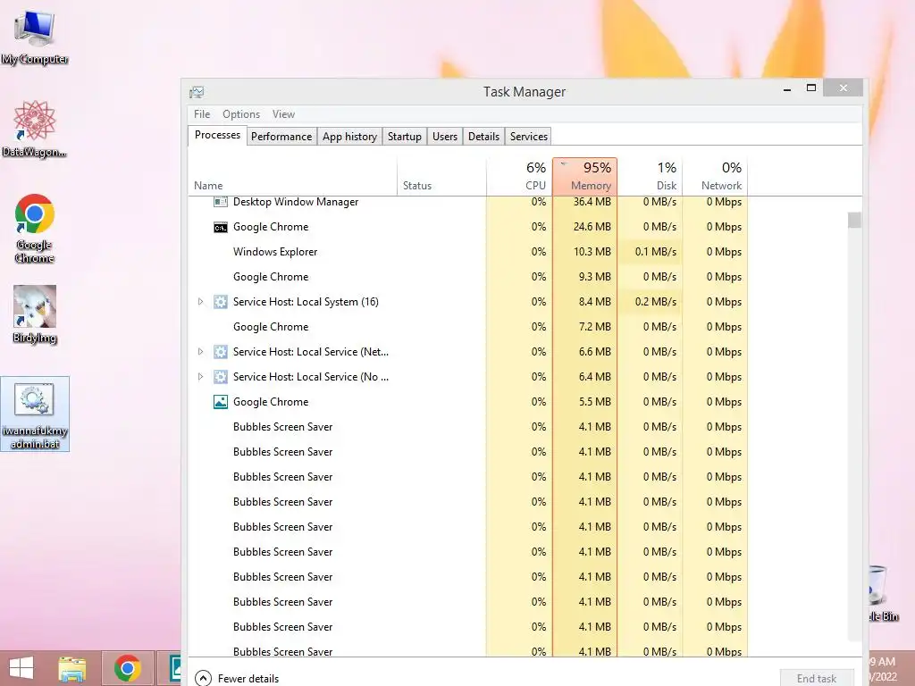The image size is (915, 686).
Task: Switch to the Startup tab
Action: coord(405,137)
